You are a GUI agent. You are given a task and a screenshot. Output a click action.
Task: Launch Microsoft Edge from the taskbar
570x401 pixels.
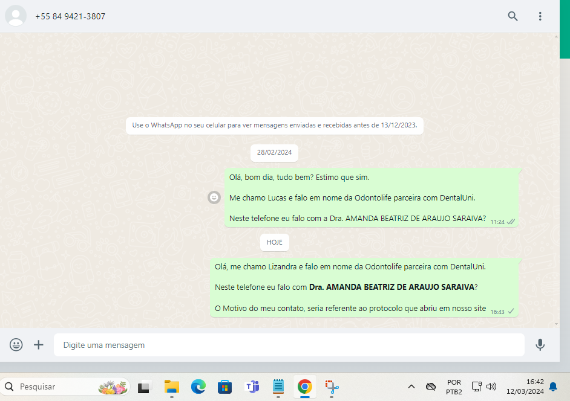198,387
